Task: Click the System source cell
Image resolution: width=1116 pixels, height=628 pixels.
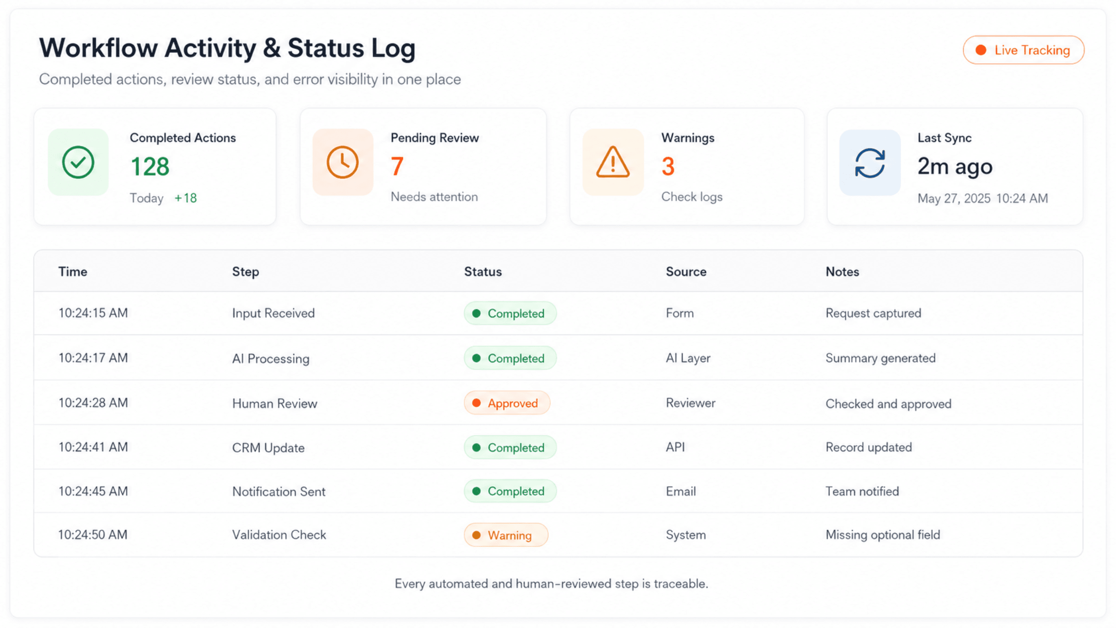Action: click(686, 535)
